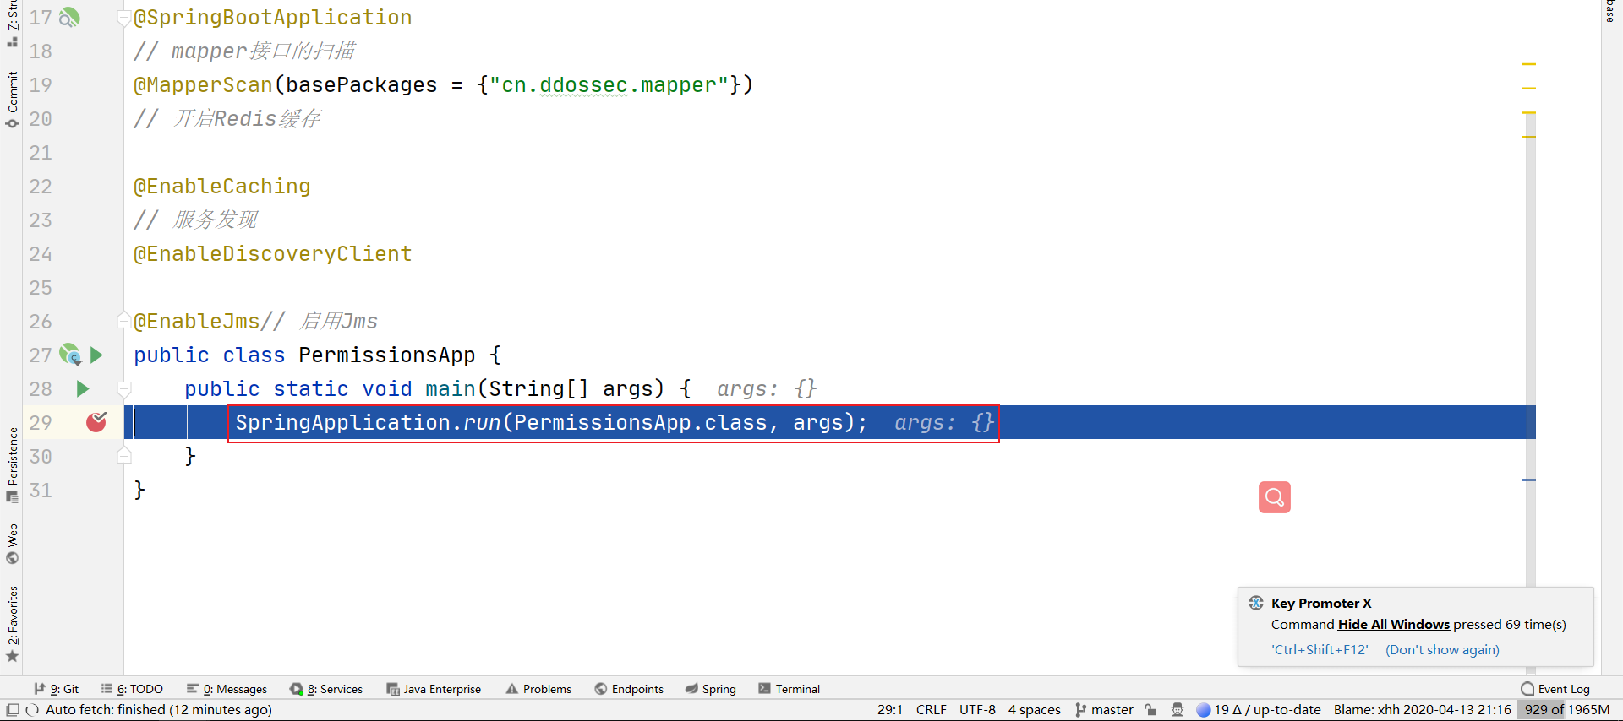Open the Services tool window
1623x721 pixels.
coord(326,689)
